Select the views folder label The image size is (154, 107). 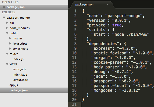(x=13, y=64)
